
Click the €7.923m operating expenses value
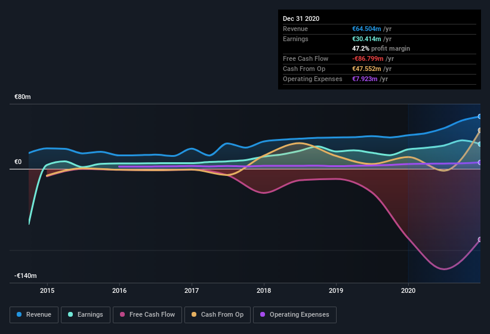pos(365,79)
